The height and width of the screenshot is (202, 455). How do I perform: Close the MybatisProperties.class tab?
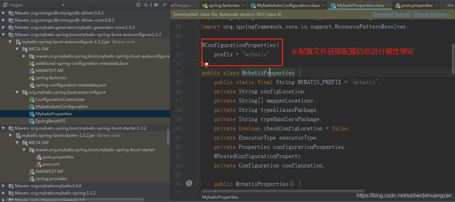click(388, 5)
